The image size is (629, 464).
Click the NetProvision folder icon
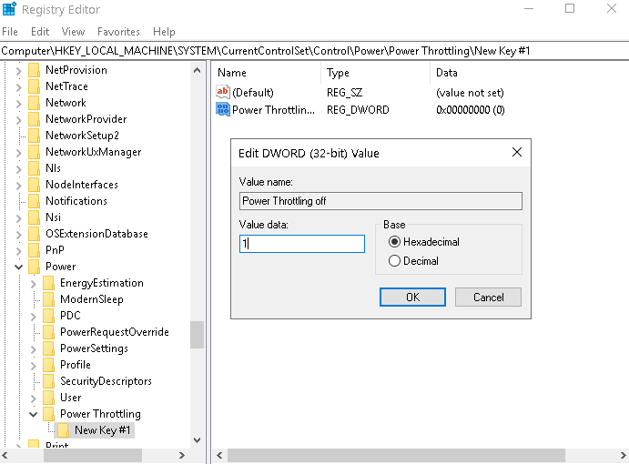point(35,70)
